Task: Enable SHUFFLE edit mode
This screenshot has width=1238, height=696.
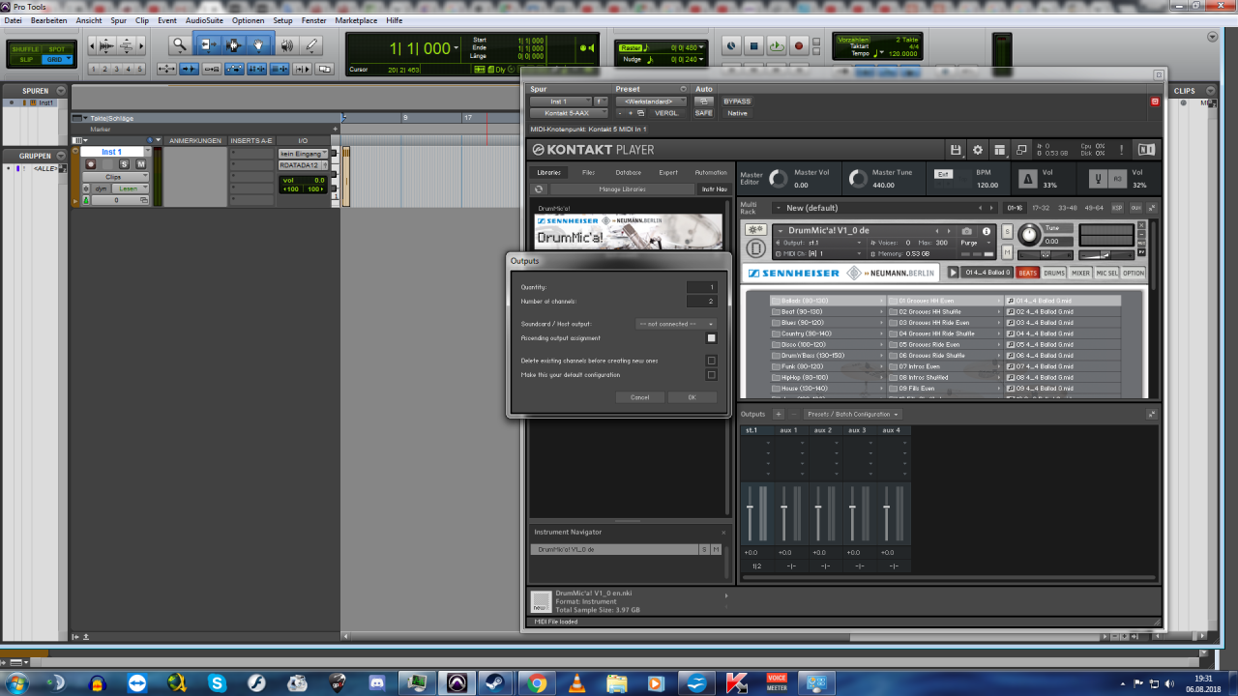Action: tap(25, 49)
